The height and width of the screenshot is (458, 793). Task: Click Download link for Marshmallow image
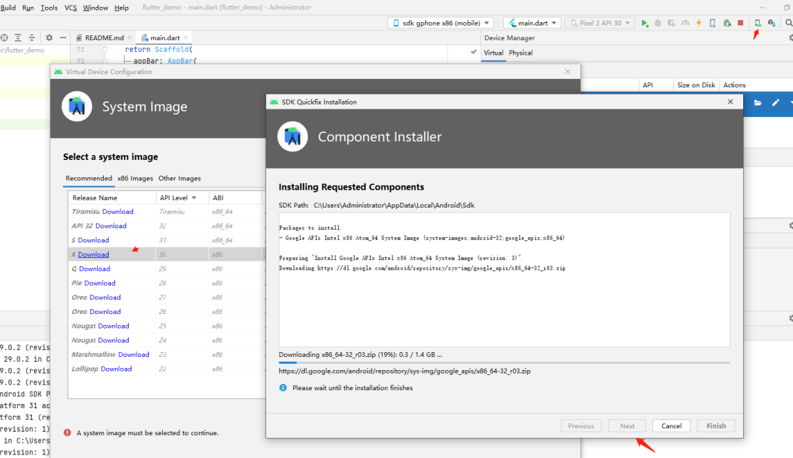pos(134,354)
